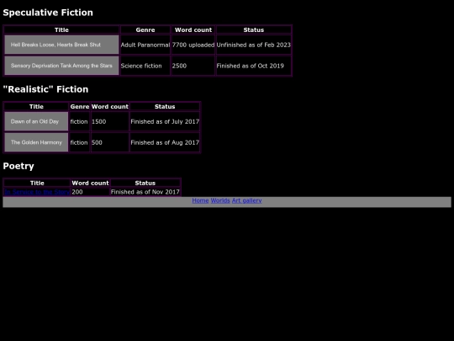Click 'Title' header in Poetry table
Screen dimensions: 454x341
[x=37, y=183]
